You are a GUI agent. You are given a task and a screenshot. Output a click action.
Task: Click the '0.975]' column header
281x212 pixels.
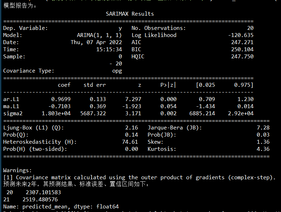coord(244,85)
